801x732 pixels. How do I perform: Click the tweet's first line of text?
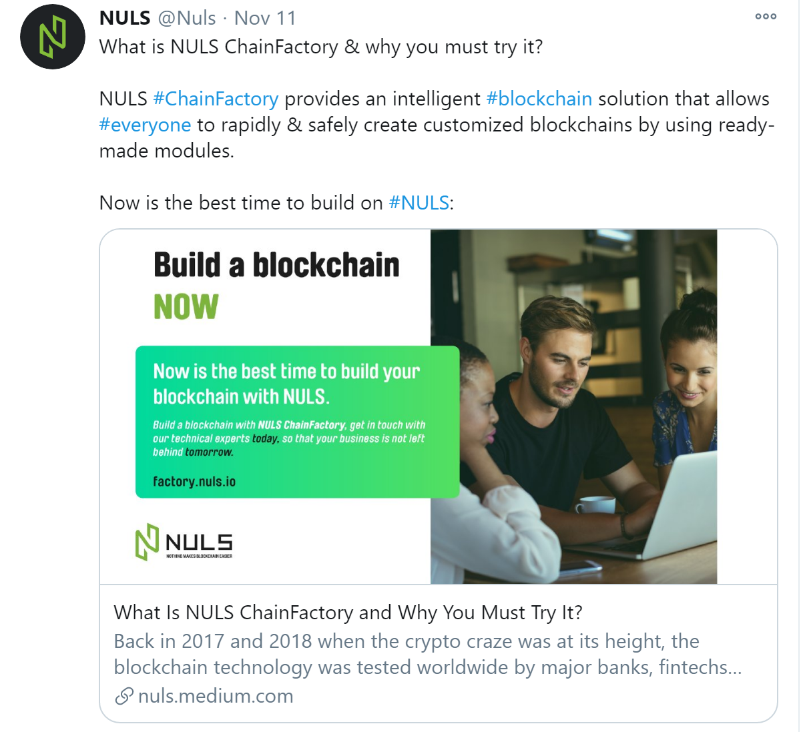[x=321, y=47]
